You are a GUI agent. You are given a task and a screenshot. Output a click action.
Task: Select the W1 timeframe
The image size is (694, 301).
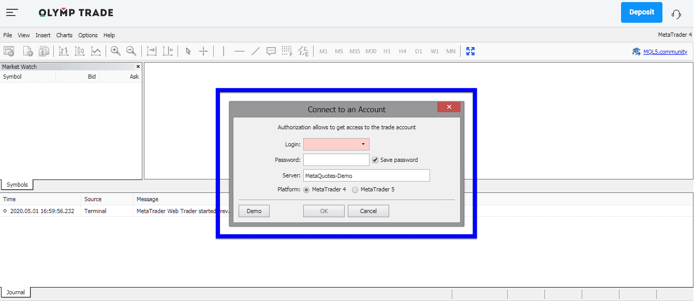coord(435,51)
